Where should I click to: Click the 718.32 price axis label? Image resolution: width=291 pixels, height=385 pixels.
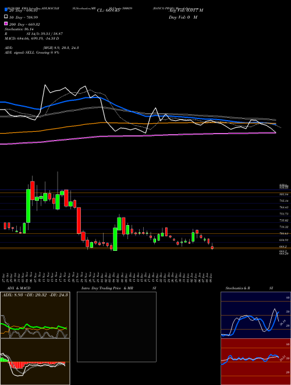coord(283,227)
